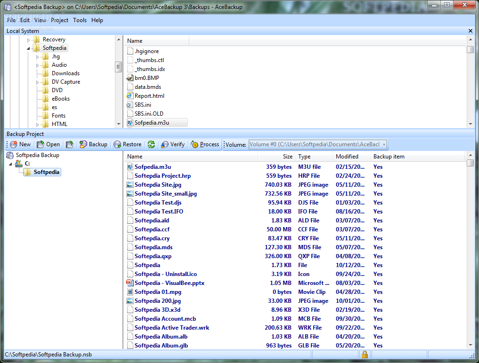
Task: Click the folder icon of Recovery
Action: [x=37, y=39]
